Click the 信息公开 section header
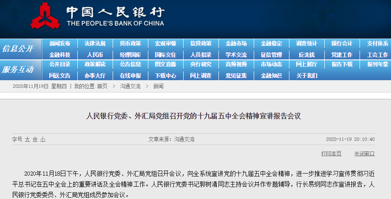The width and height of the screenshot is (391, 199). point(18,48)
